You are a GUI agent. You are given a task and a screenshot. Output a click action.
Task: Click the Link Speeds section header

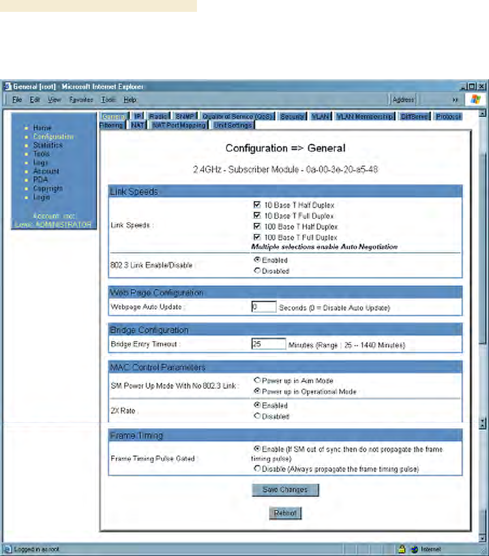pyautogui.click(x=285, y=191)
